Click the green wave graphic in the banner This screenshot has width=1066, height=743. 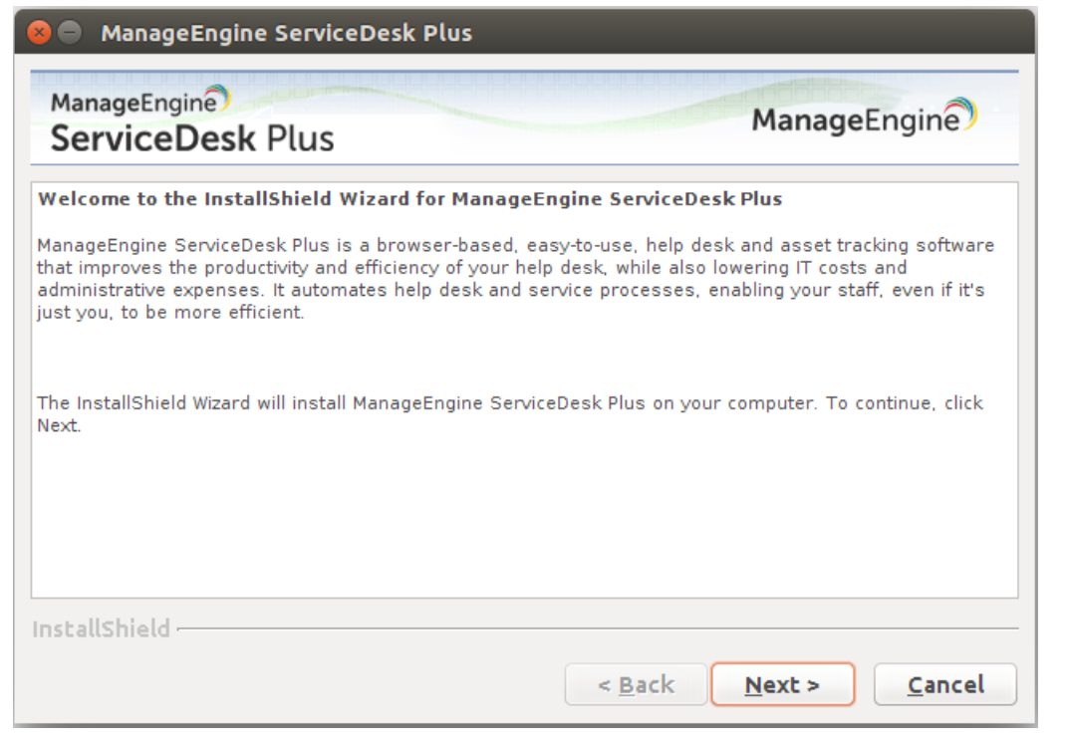558,112
